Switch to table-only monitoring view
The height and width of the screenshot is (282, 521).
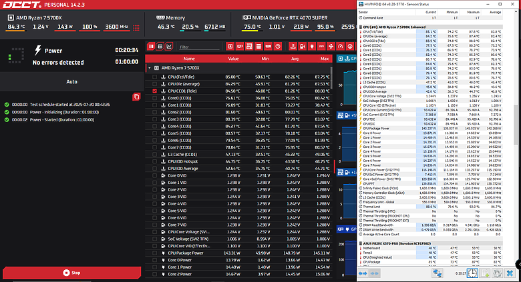[160, 47]
